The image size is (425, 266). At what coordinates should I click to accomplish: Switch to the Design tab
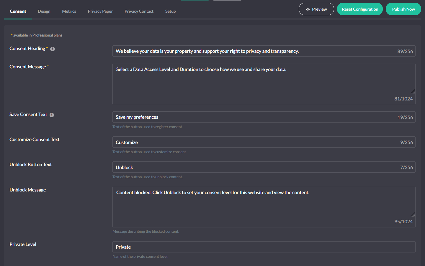pyautogui.click(x=44, y=11)
